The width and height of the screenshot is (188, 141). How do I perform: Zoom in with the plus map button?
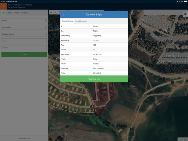coord(51,12)
